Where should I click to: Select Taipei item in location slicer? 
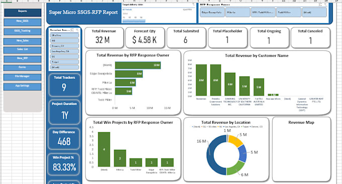click(64, 62)
